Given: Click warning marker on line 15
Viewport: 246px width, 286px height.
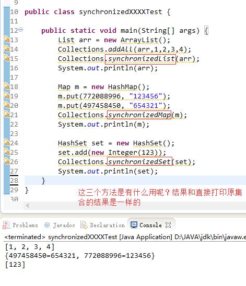Looking at the screenshot, I should [7, 58].
